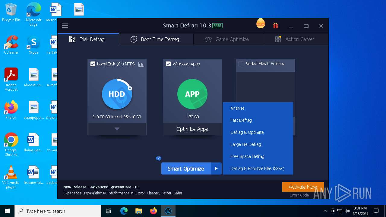Switch to Disk Defrag tab

coord(88,39)
